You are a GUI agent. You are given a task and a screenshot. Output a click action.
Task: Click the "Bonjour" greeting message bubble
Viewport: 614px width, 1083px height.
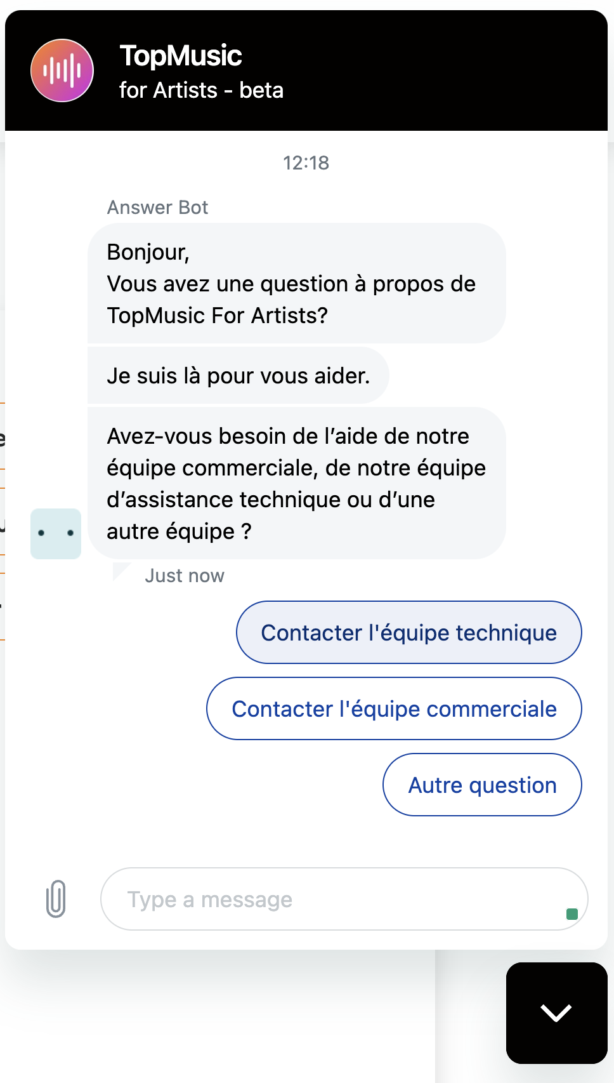(296, 283)
